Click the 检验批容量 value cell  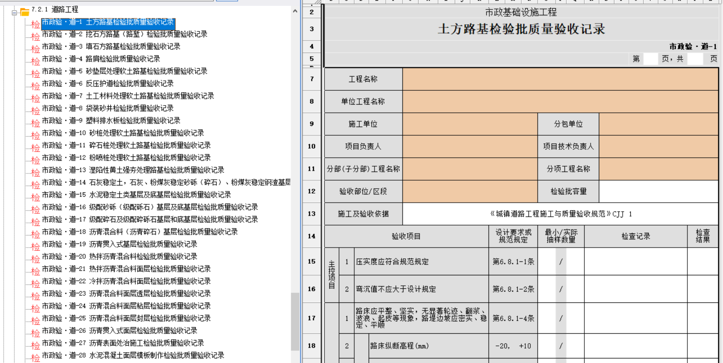click(658, 191)
